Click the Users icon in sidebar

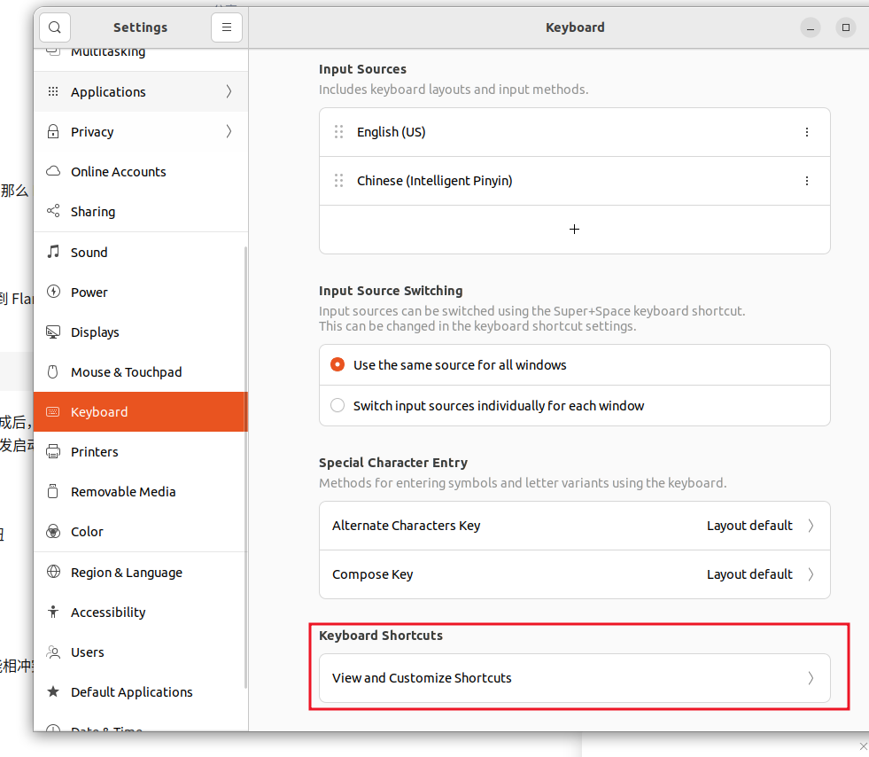point(53,652)
